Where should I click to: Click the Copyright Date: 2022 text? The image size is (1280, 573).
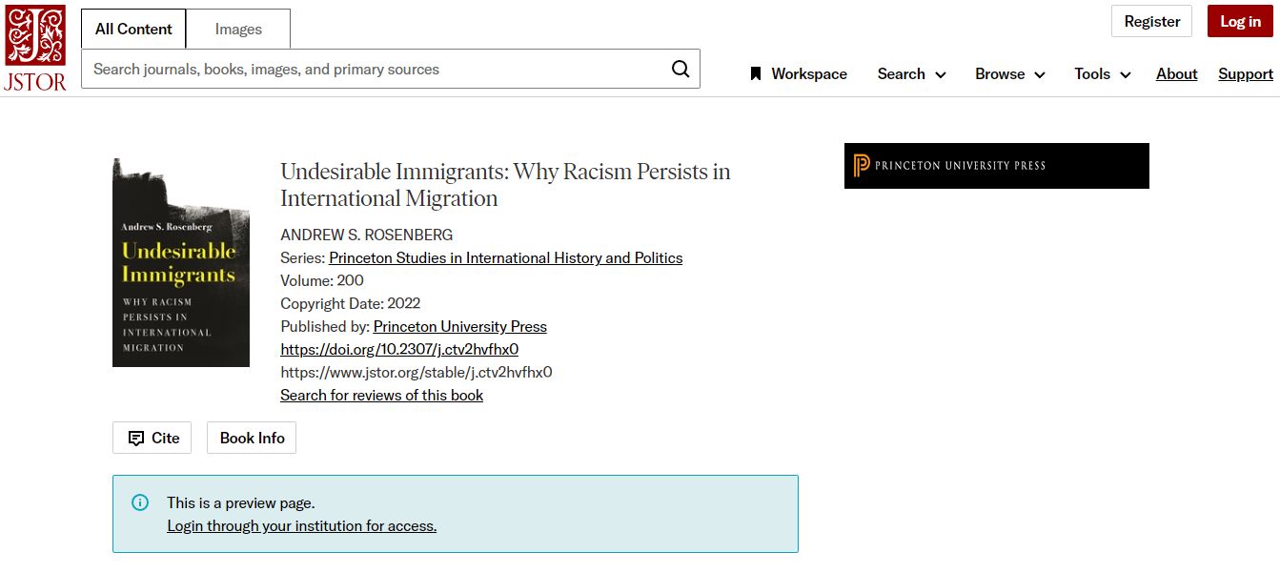[351, 303]
